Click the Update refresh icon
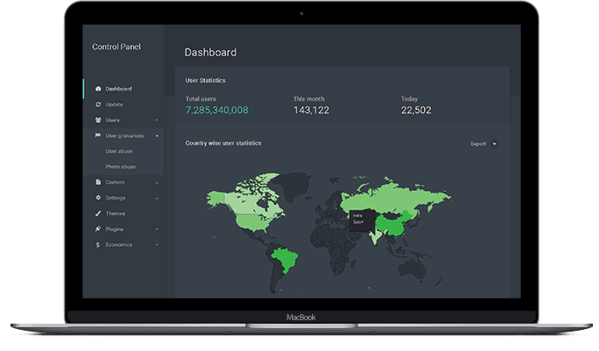This screenshot has width=599, height=351. [99, 105]
